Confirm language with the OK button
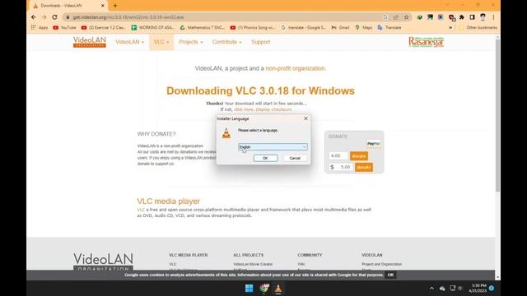The width and height of the screenshot is (527, 296). [265, 158]
